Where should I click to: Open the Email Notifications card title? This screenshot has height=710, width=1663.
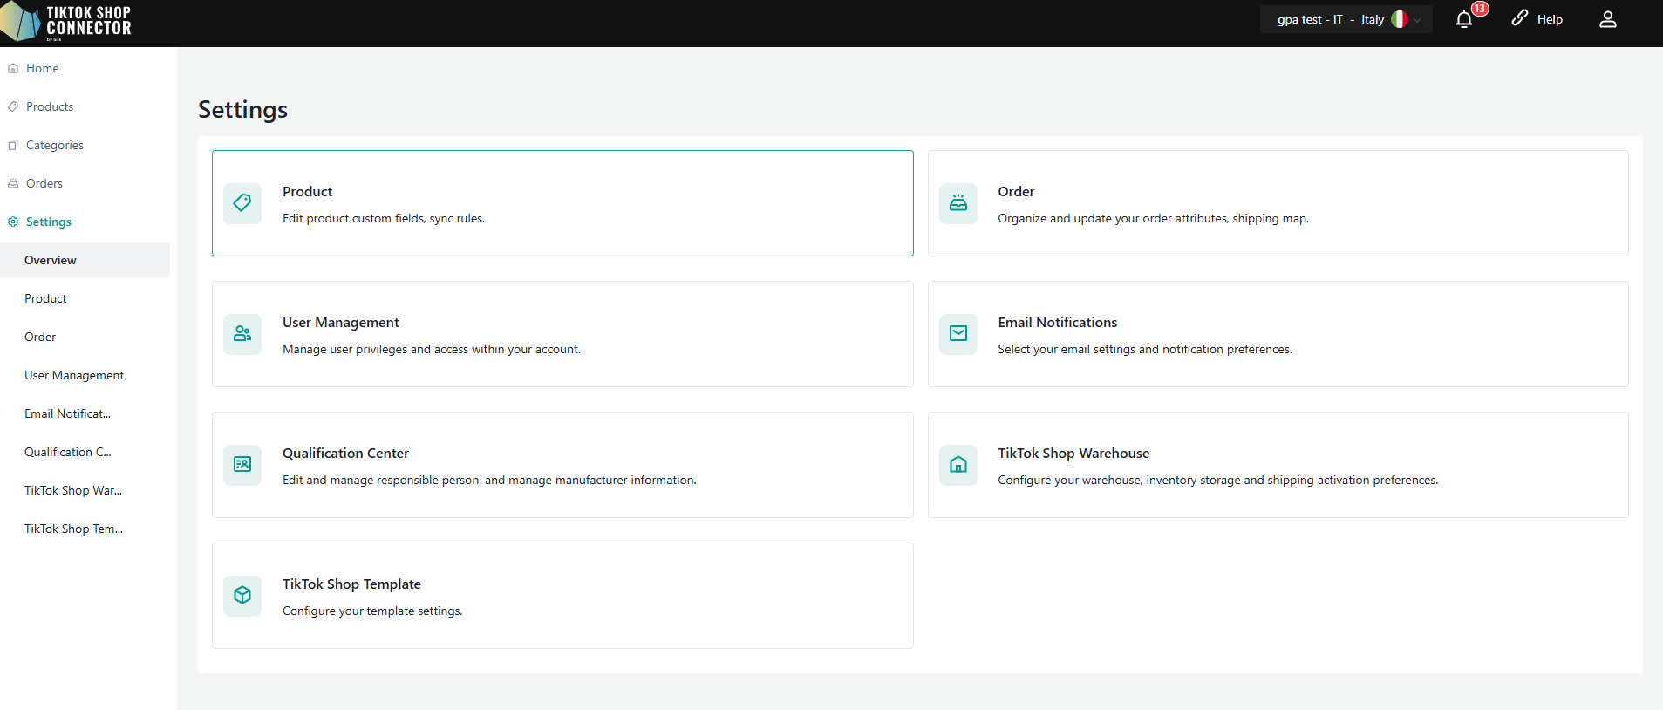click(1058, 323)
